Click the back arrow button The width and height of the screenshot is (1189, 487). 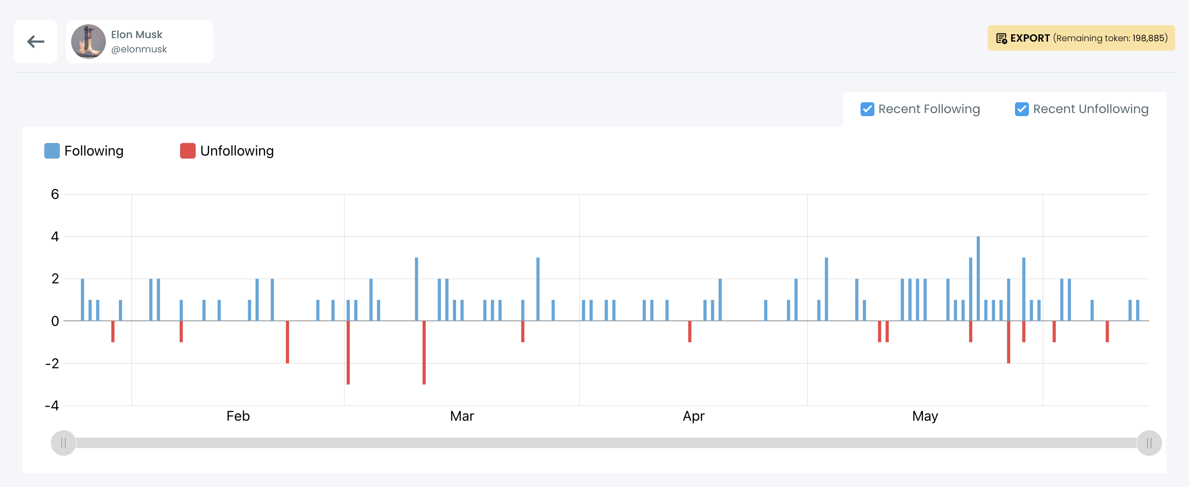(x=36, y=42)
